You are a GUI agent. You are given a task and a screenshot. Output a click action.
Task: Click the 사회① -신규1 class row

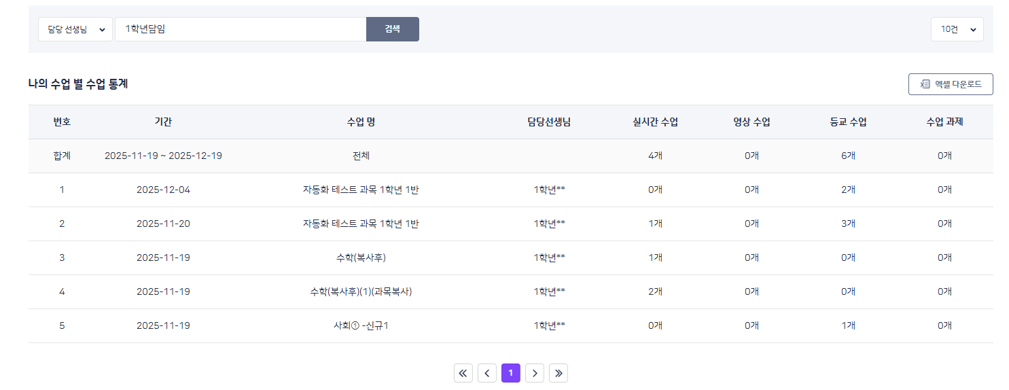[x=361, y=326]
